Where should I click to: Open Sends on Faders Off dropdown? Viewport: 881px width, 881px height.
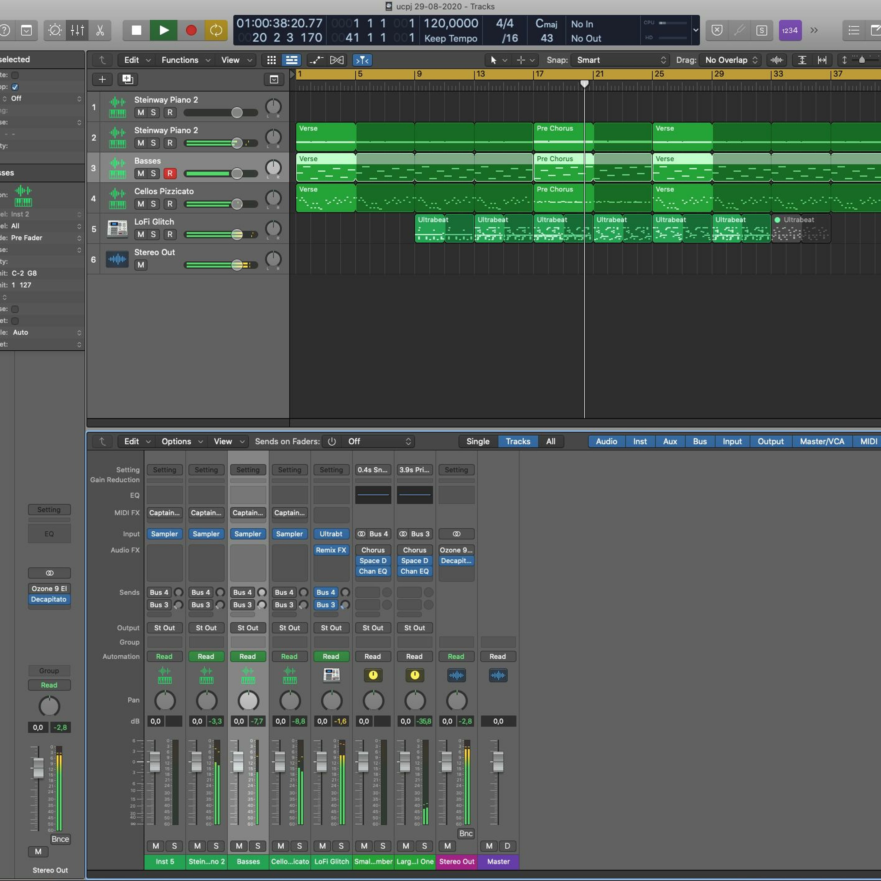point(379,441)
